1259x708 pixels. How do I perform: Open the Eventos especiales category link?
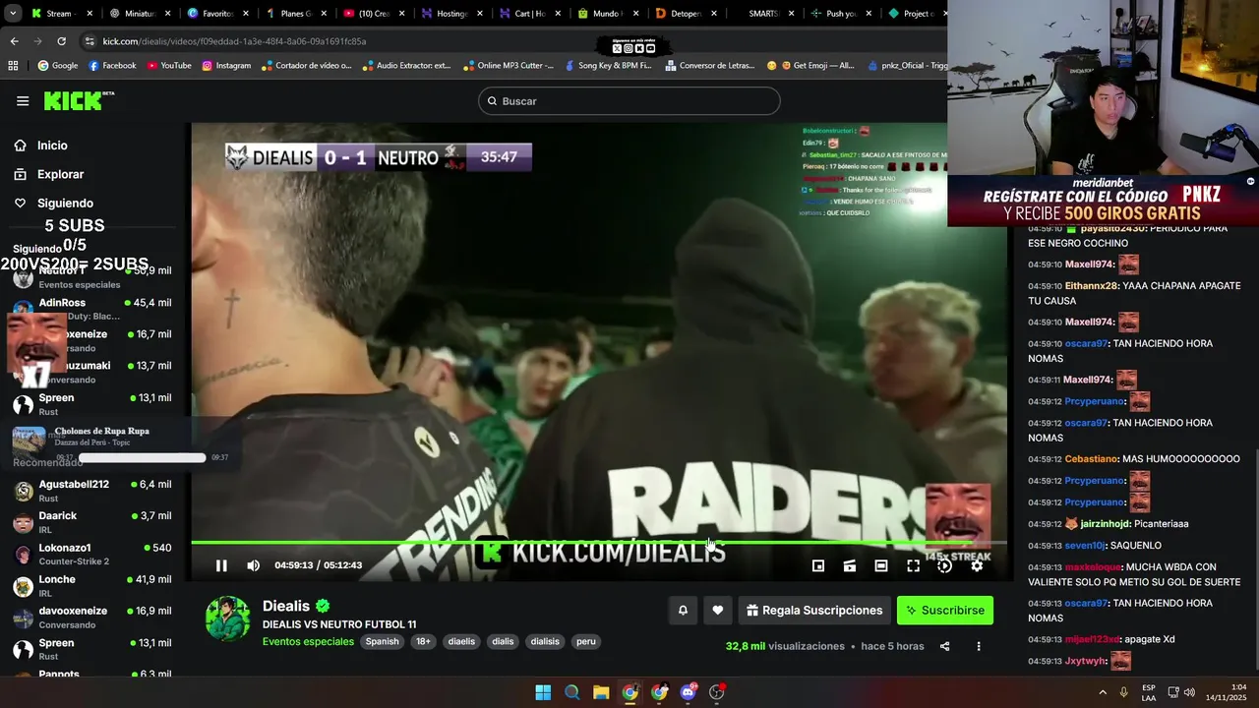pyautogui.click(x=308, y=641)
